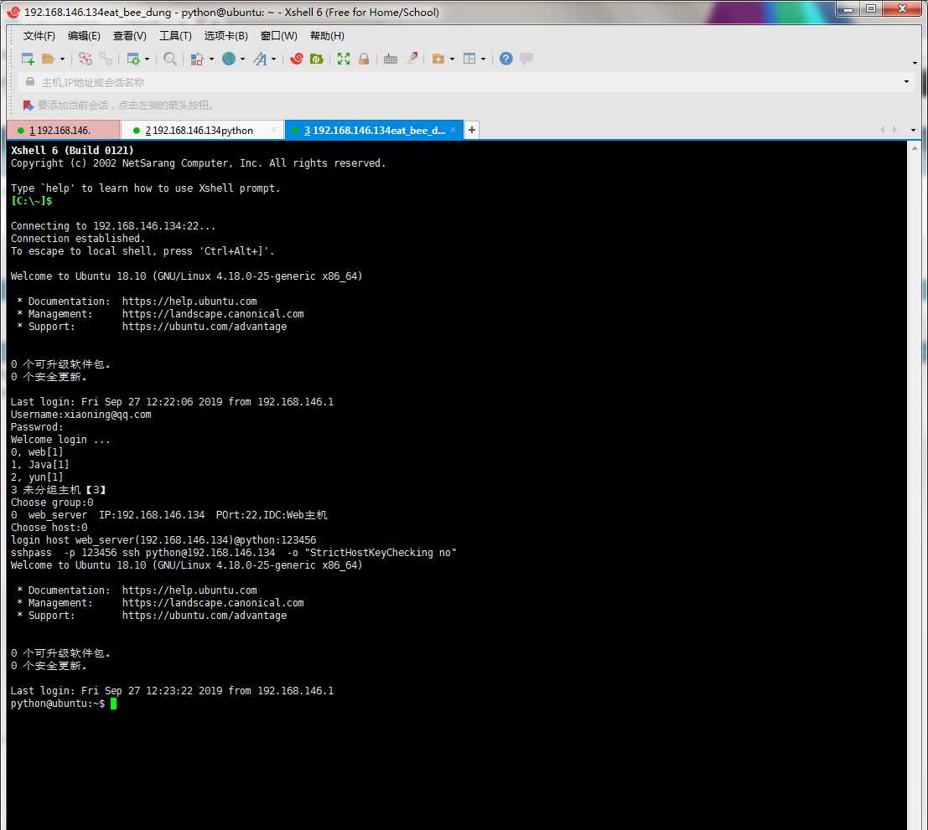
Task: Open the 选项卡(B) menu
Action: coord(226,36)
